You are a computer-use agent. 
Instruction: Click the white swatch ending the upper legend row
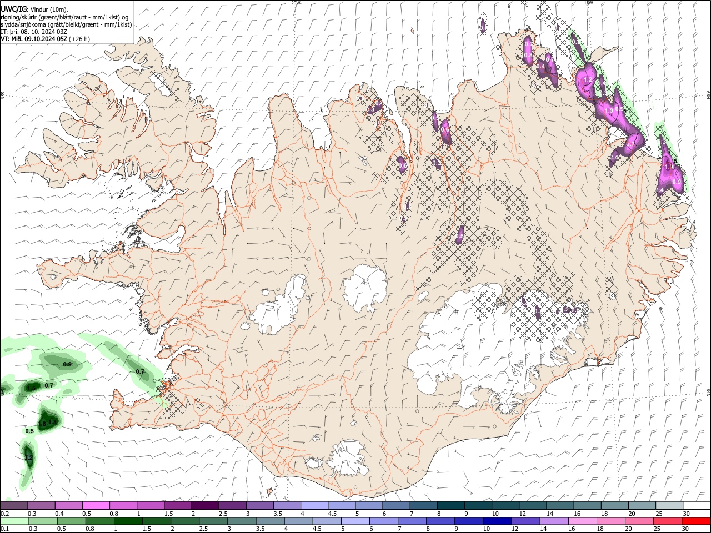point(697,506)
